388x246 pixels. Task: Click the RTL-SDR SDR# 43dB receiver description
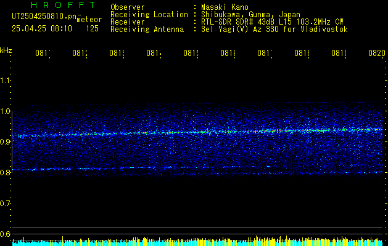(x=272, y=22)
